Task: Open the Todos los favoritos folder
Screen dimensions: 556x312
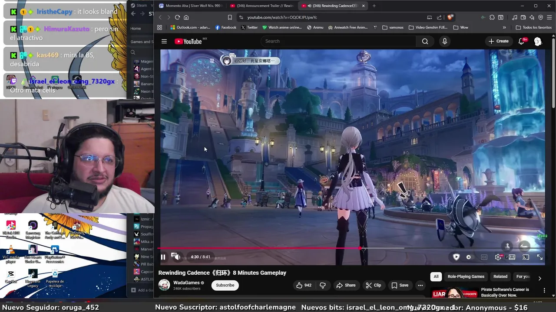Action: [533, 27]
